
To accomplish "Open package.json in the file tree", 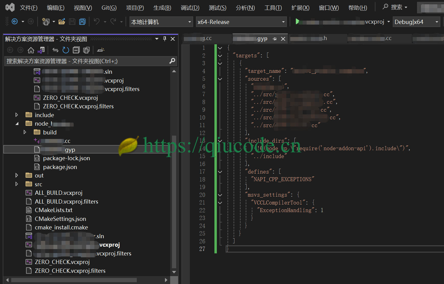I will tap(60, 167).
